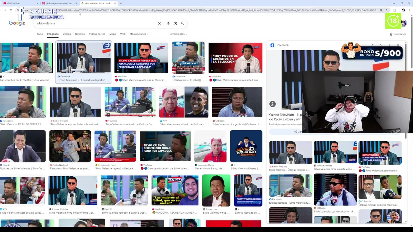This screenshot has height=232, width=413.
Task: Open the selected Ozono Televisión image result
Action: click(x=84, y=58)
